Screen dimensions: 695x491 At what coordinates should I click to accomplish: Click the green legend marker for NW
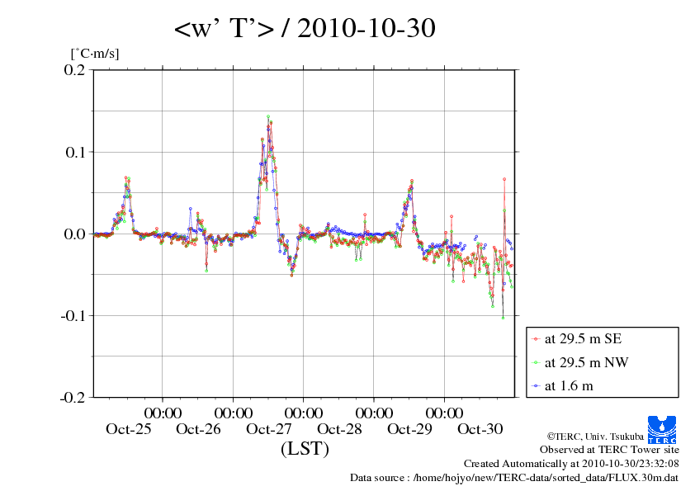(x=537, y=363)
